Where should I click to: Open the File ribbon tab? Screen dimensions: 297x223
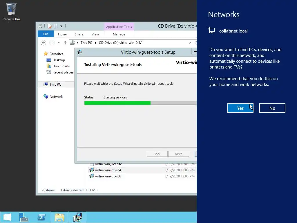point(46,34)
